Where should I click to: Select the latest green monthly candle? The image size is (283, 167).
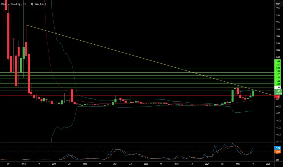(x=253, y=93)
